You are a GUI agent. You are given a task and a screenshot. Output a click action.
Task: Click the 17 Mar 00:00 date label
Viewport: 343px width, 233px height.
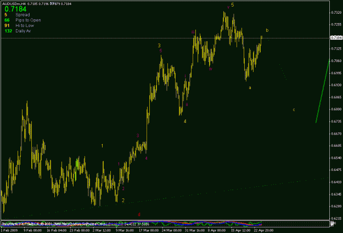pos(149,230)
